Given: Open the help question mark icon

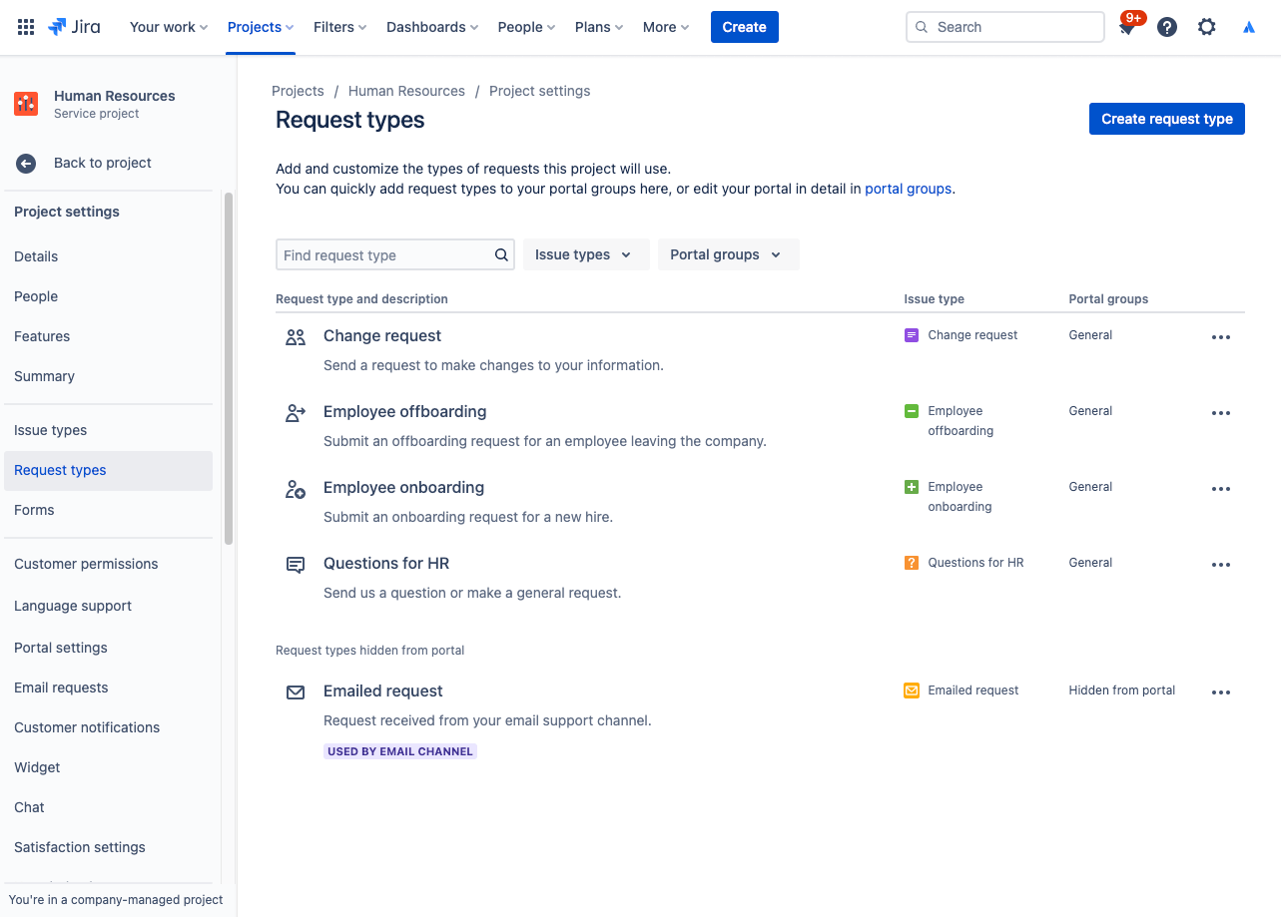Looking at the screenshot, I should click(1166, 27).
